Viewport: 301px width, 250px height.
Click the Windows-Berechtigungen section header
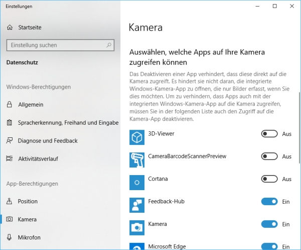pyautogui.click(x=39, y=87)
